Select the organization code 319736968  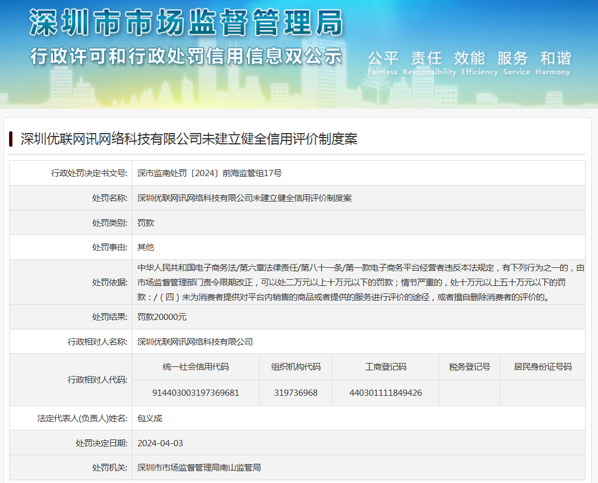(296, 393)
